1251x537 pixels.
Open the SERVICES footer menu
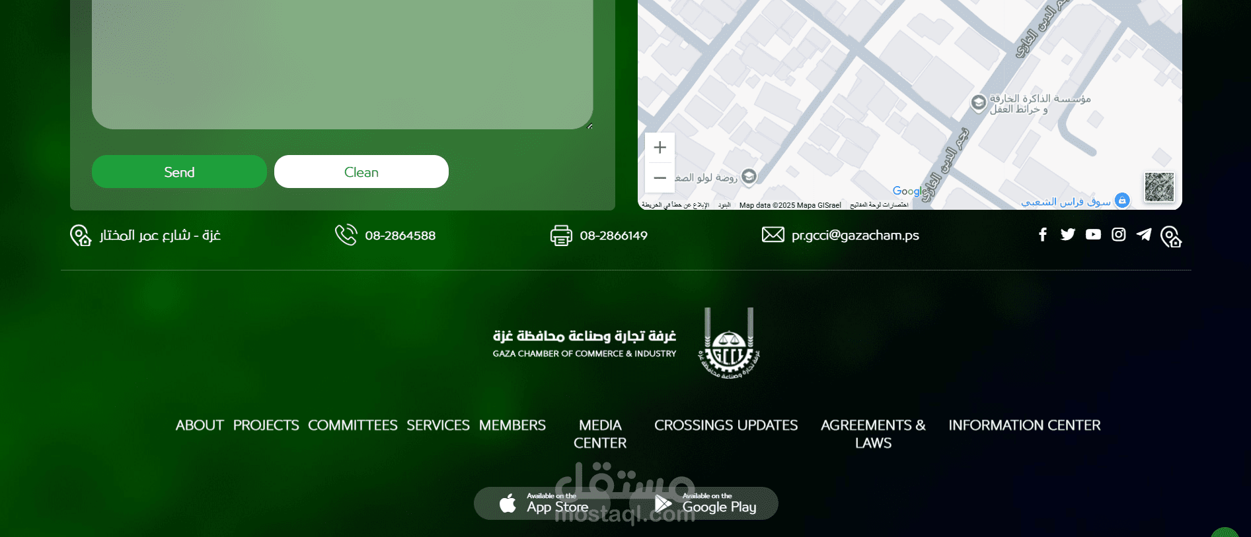[x=438, y=425]
